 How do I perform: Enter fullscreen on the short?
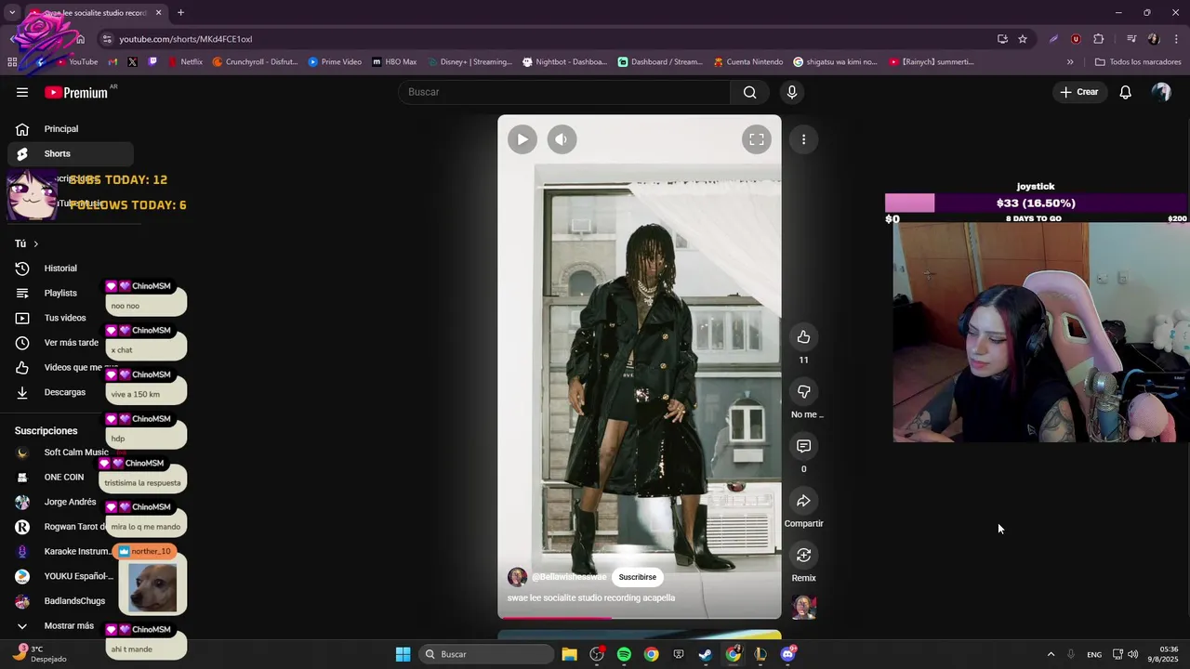tap(757, 139)
